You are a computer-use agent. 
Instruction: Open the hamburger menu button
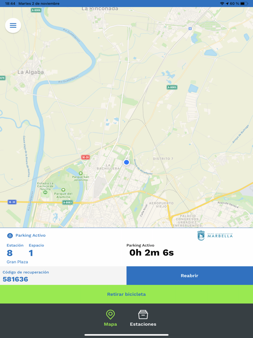coord(13,26)
